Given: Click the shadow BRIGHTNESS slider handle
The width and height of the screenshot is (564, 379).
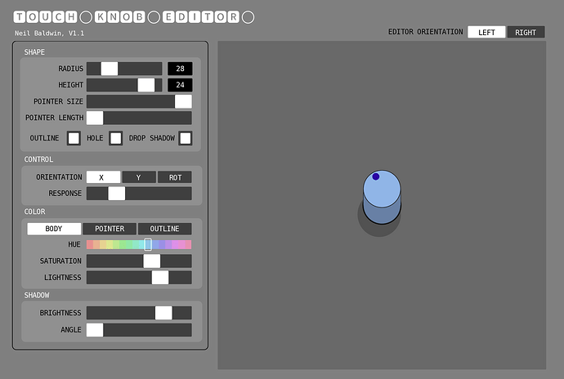Looking at the screenshot, I should click(163, 313).
